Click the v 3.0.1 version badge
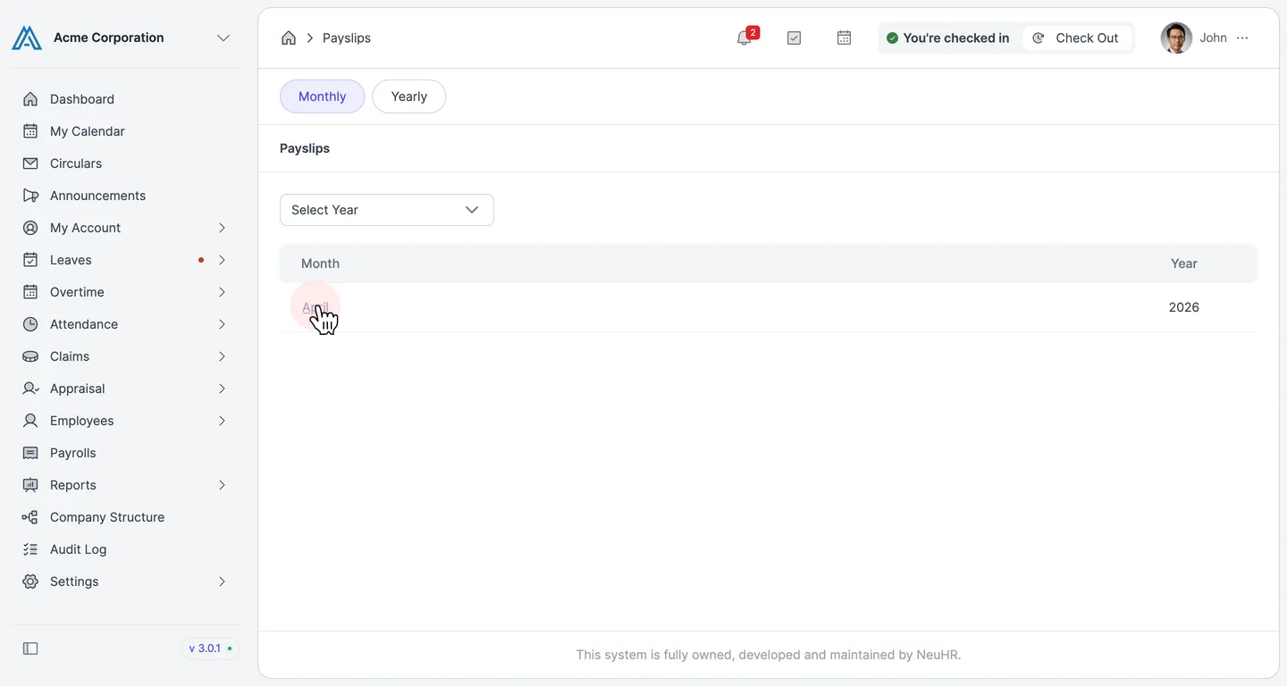Image resolution: width=1287 pixels, height=686 pixels. [x=210, y=648]
